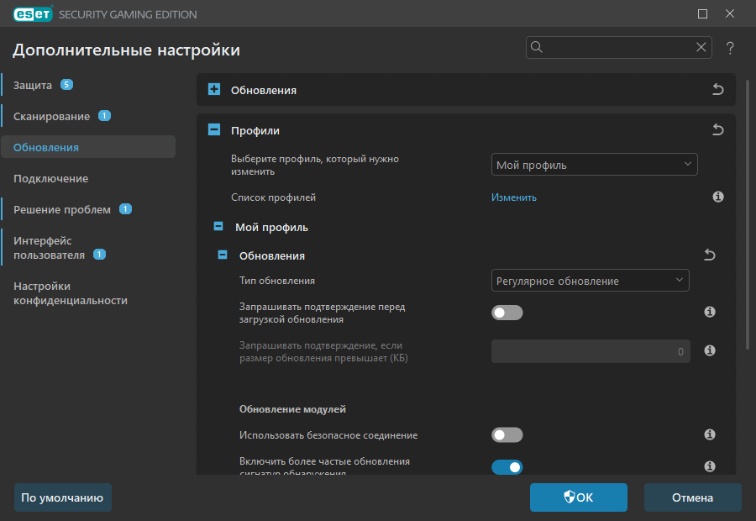Viewport: 756px width, 521px height.
Task: Clear the search field with X icon
Action: coord(701,47)
